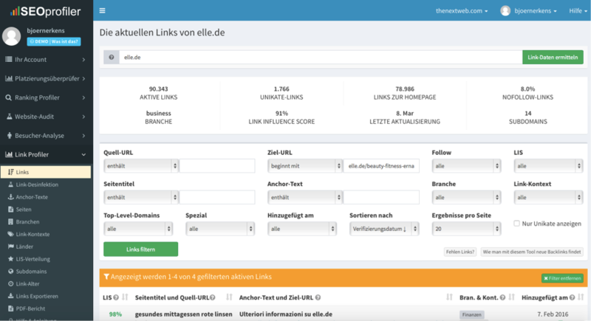Toggle the hamburger sidebar menu icon

point(102,10)
